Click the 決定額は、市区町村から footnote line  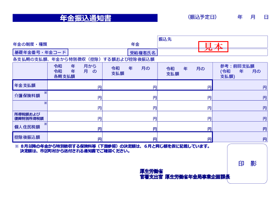pyautogui.click(x=75, y=151)
